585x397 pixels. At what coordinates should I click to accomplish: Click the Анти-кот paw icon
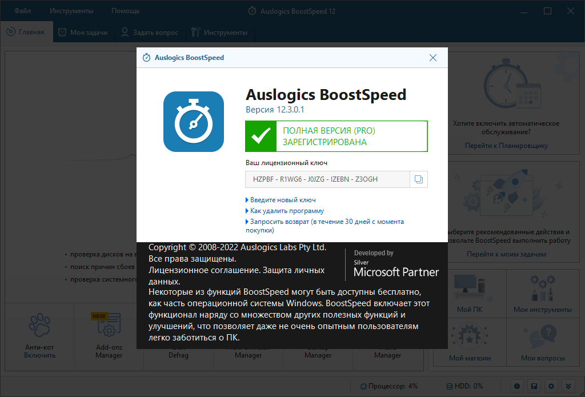(39, 326)
